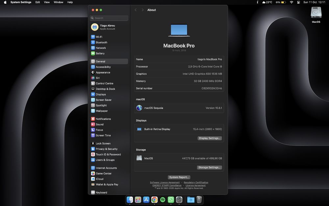
Task: Open the Help menu
Action: coord(70,2)
